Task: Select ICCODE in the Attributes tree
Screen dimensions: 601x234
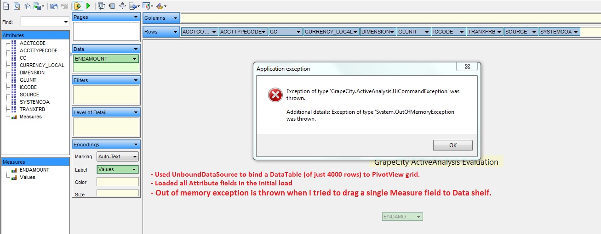Action: click(x=28, y=87)
